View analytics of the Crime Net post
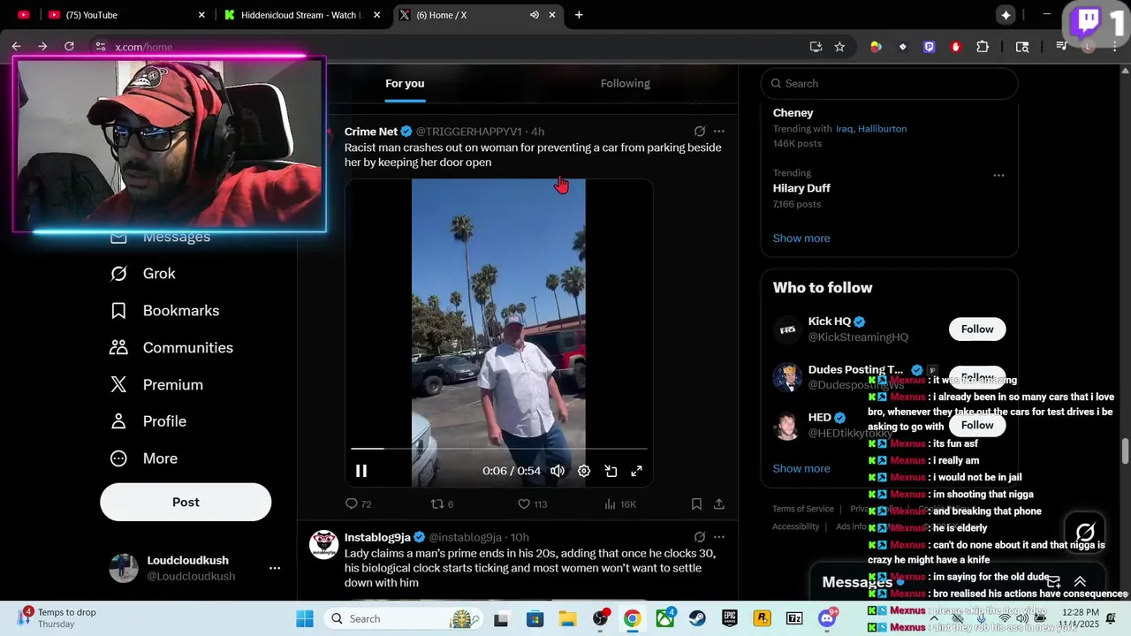Viewport: 1131px width, 636px height. click(620, 504)
